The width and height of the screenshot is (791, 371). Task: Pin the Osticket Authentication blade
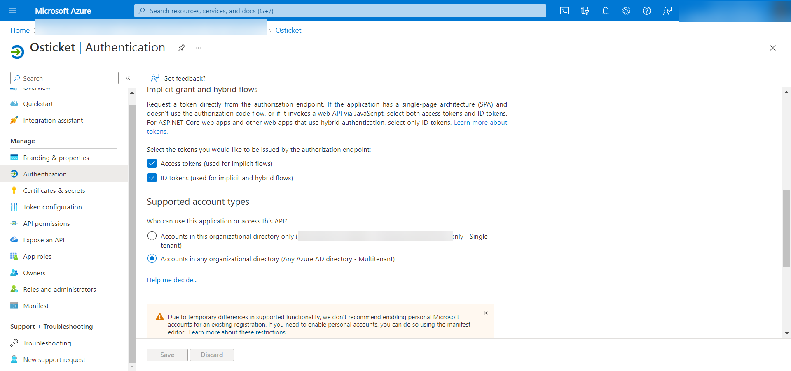tap(182, 48)
